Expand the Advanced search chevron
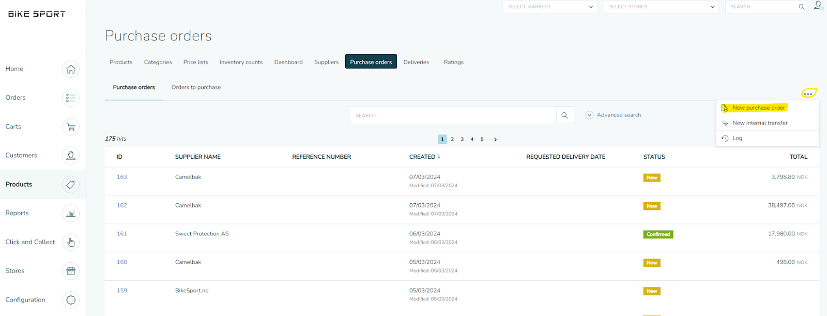This screenshot has height=316, width=827. 589,115
